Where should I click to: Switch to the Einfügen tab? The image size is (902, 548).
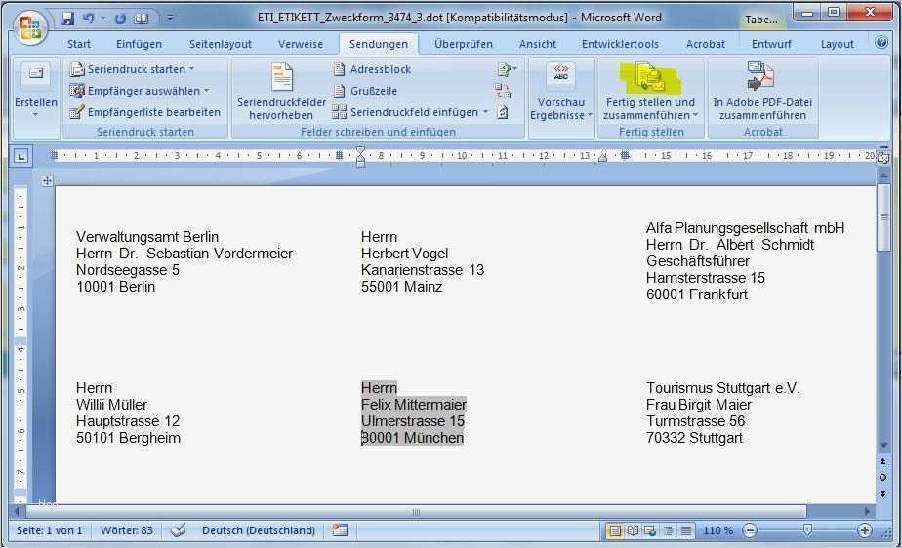pos(139,44)
